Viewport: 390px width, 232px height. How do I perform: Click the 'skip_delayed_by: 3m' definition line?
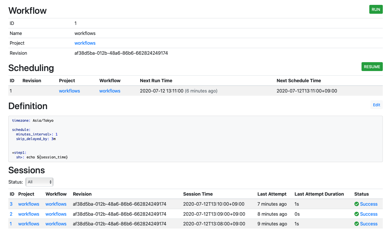tap(36, 139)
